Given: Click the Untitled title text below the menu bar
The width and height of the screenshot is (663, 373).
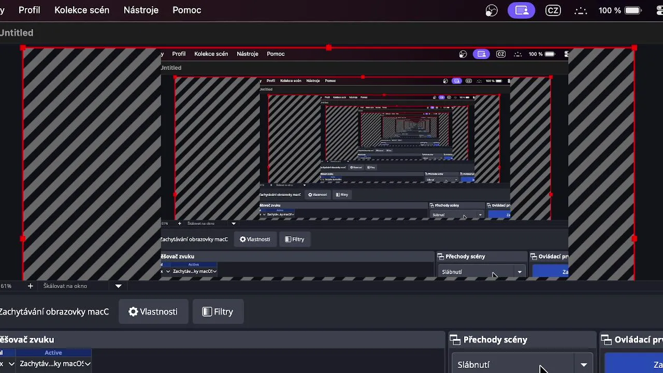Looking at the screenshot, I should click(17, 33).
